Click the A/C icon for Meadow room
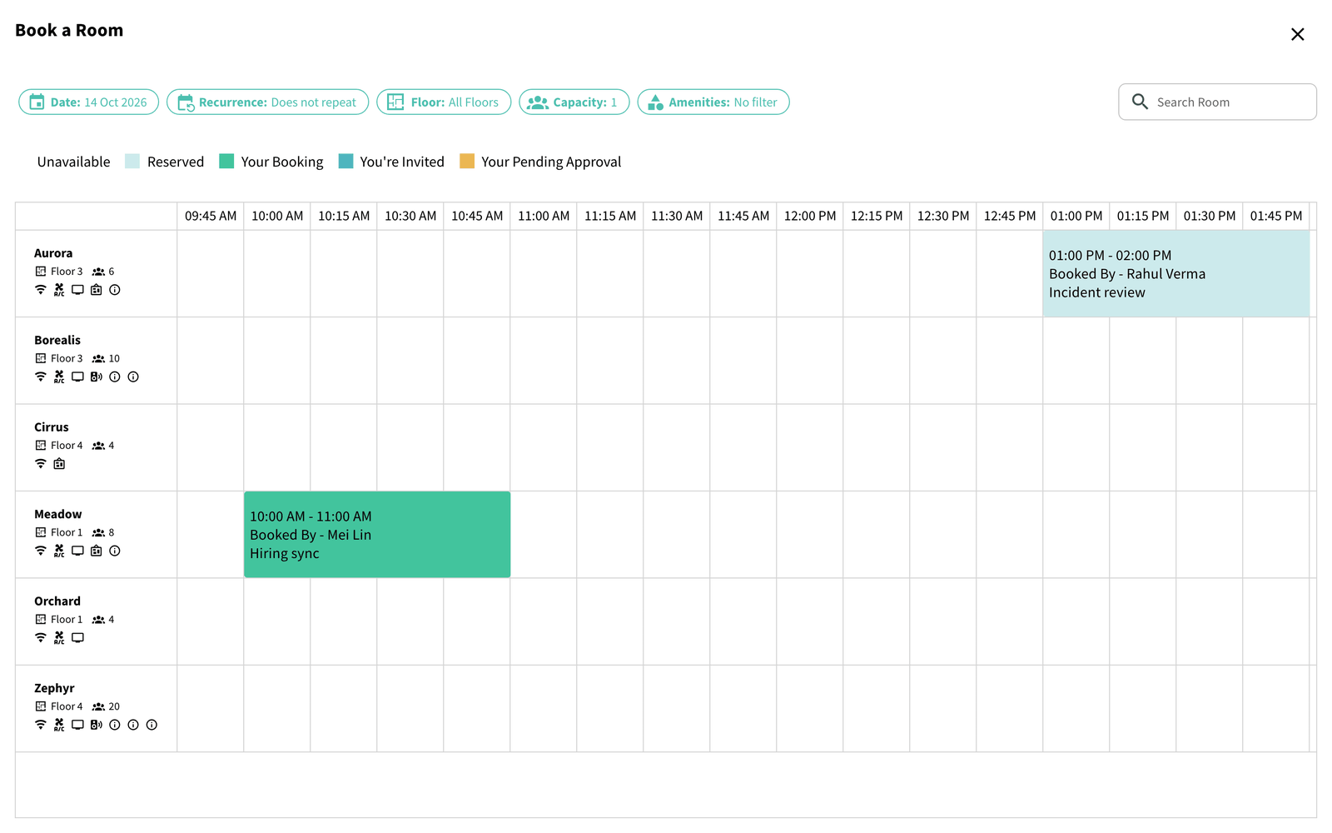The image size is (1332, 833). click(x=59, y=551)
